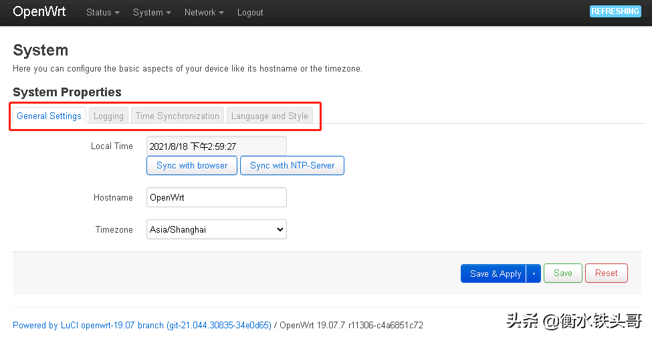Go to Language and Style tab

[269, 116]
